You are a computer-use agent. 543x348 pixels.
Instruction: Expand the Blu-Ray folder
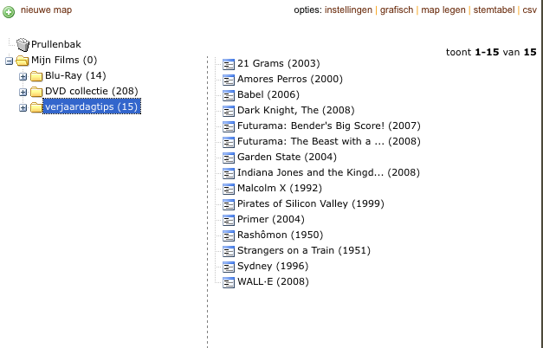(23, 76)
